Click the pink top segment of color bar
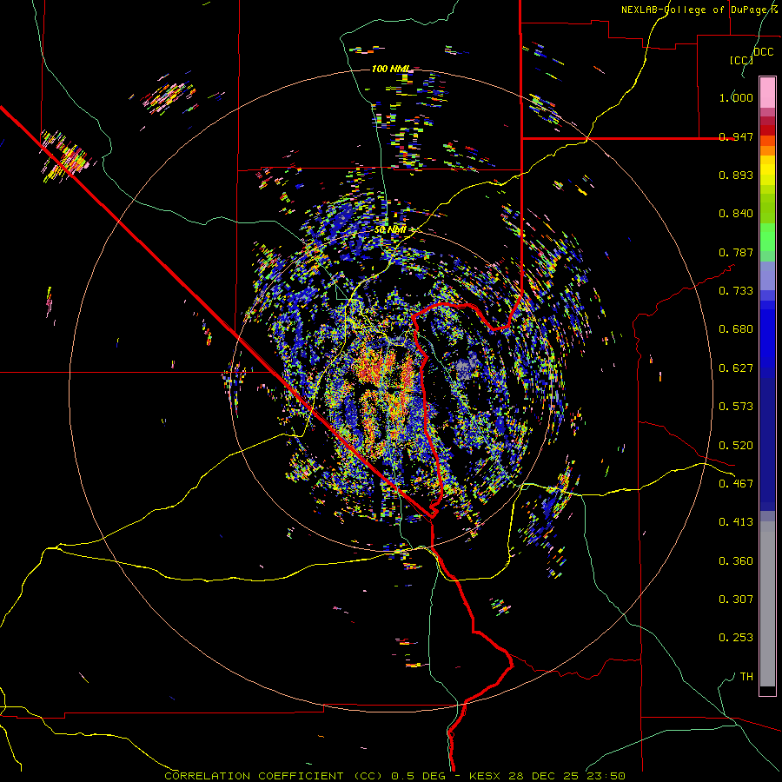This screenshot has height=782, width=782. (x=767, y=93)
